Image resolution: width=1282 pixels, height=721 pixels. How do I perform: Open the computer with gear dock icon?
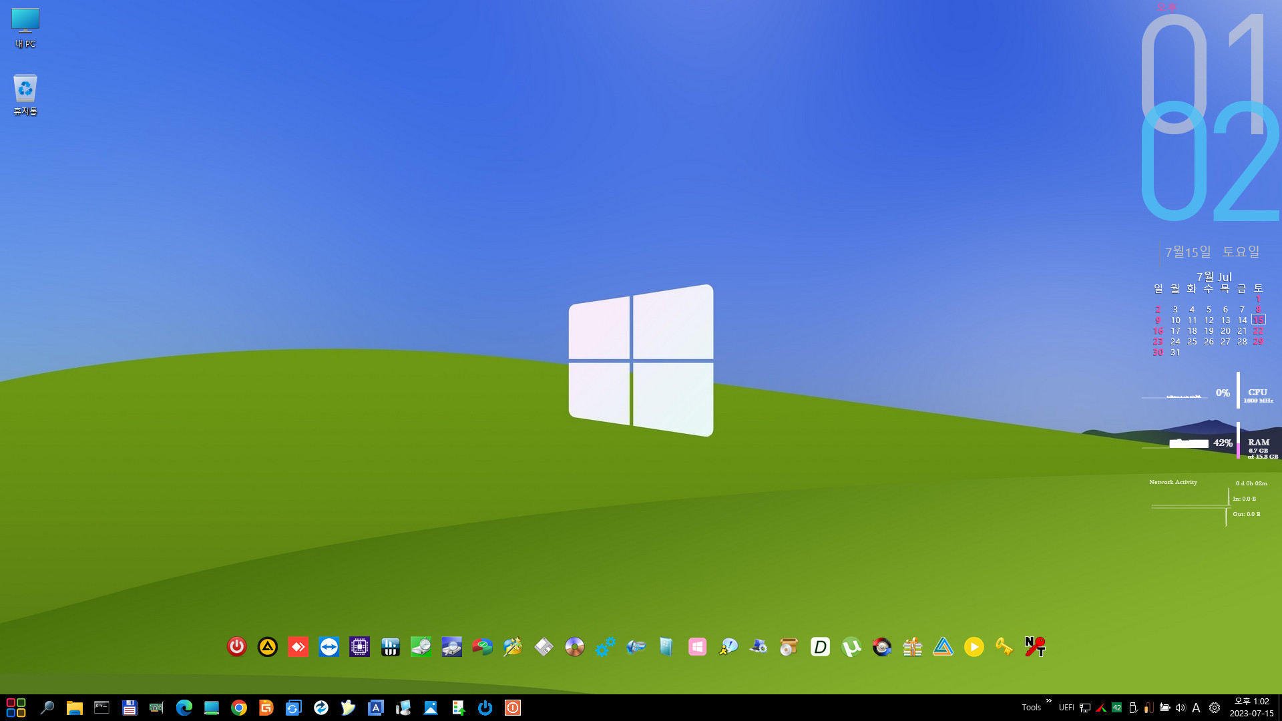click(759, 646)
